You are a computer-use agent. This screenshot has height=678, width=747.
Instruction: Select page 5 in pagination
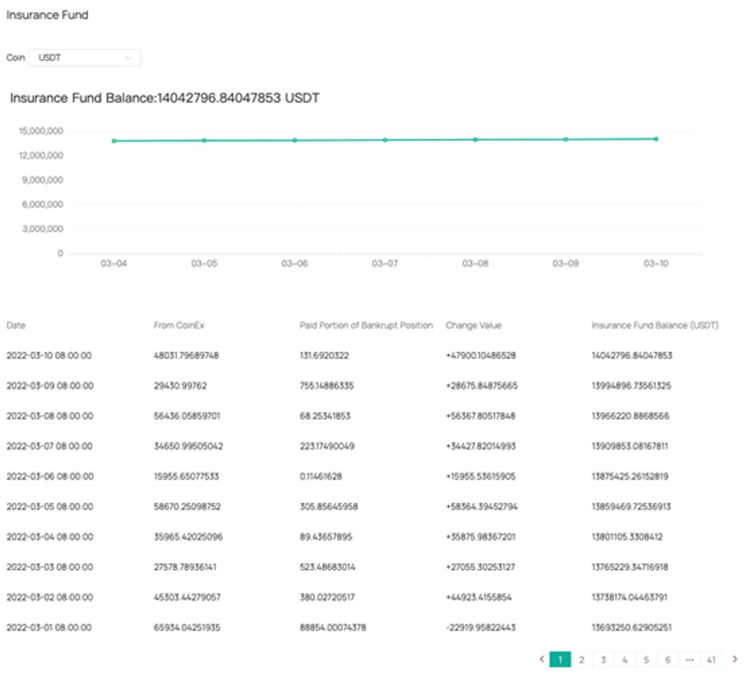(646, 659)
